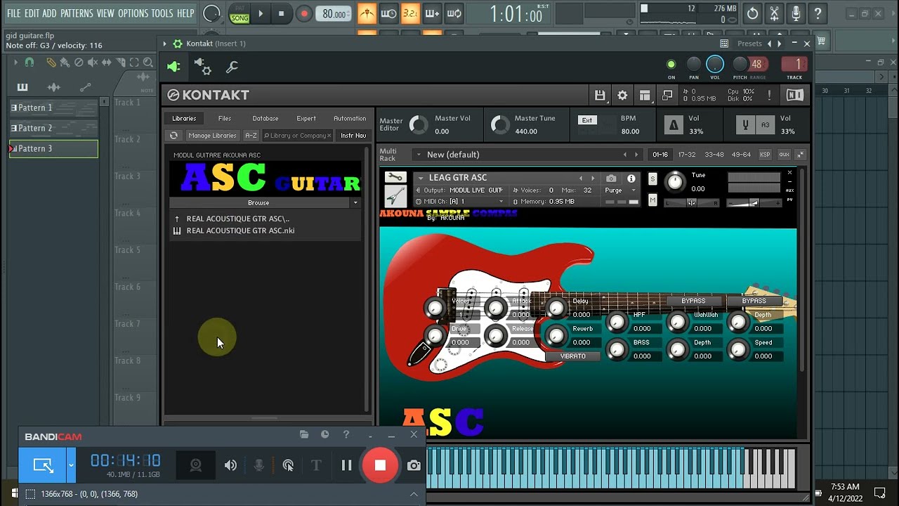Click the instrument volume slider
This screenshot has width=899, height=506.
(754, 203)
